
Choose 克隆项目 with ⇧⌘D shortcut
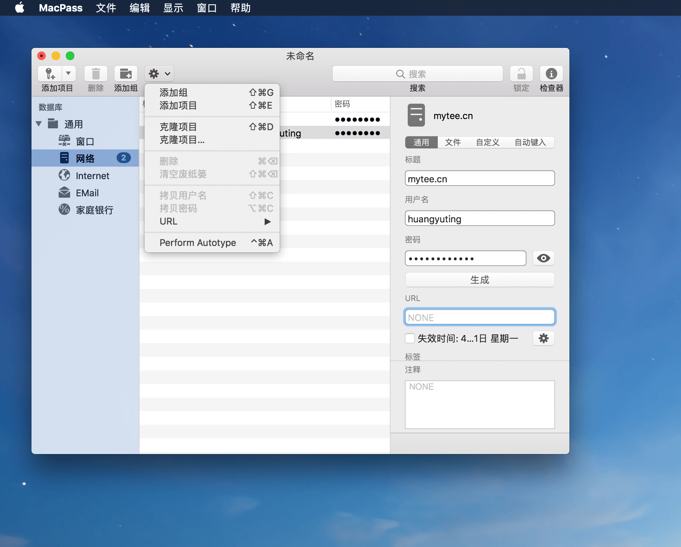point(212,127)
